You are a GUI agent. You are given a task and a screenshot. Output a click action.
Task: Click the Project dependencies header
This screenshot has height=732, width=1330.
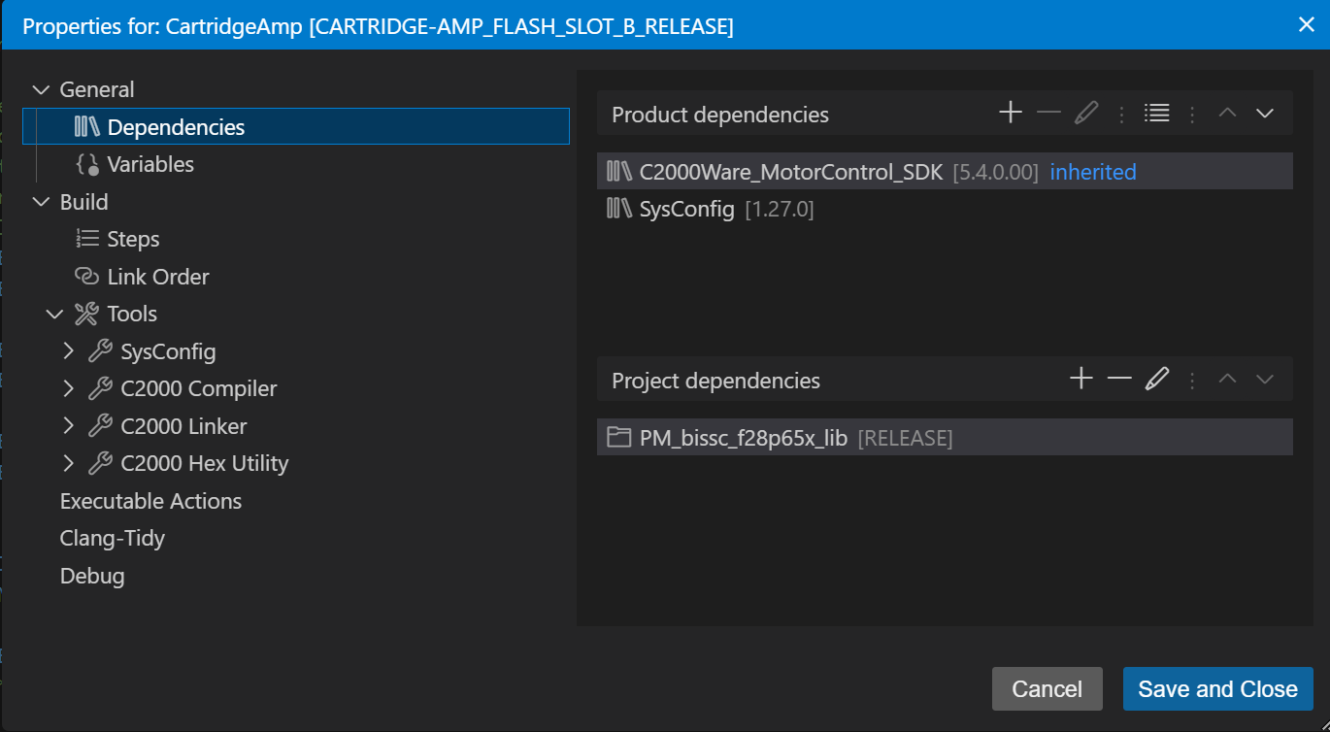[715, 381]
